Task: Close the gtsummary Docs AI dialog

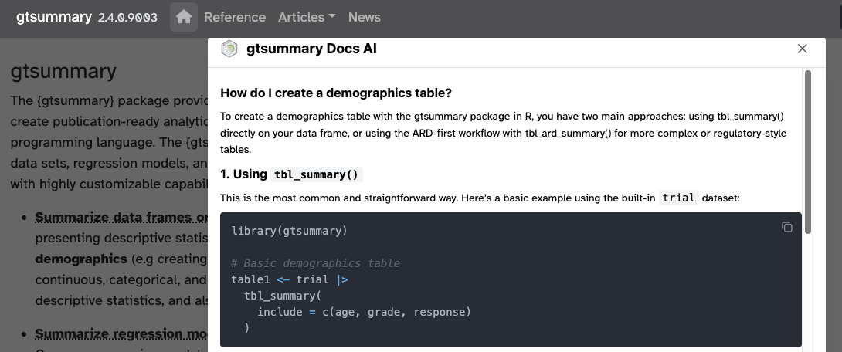Action: (x=802, y=49)
